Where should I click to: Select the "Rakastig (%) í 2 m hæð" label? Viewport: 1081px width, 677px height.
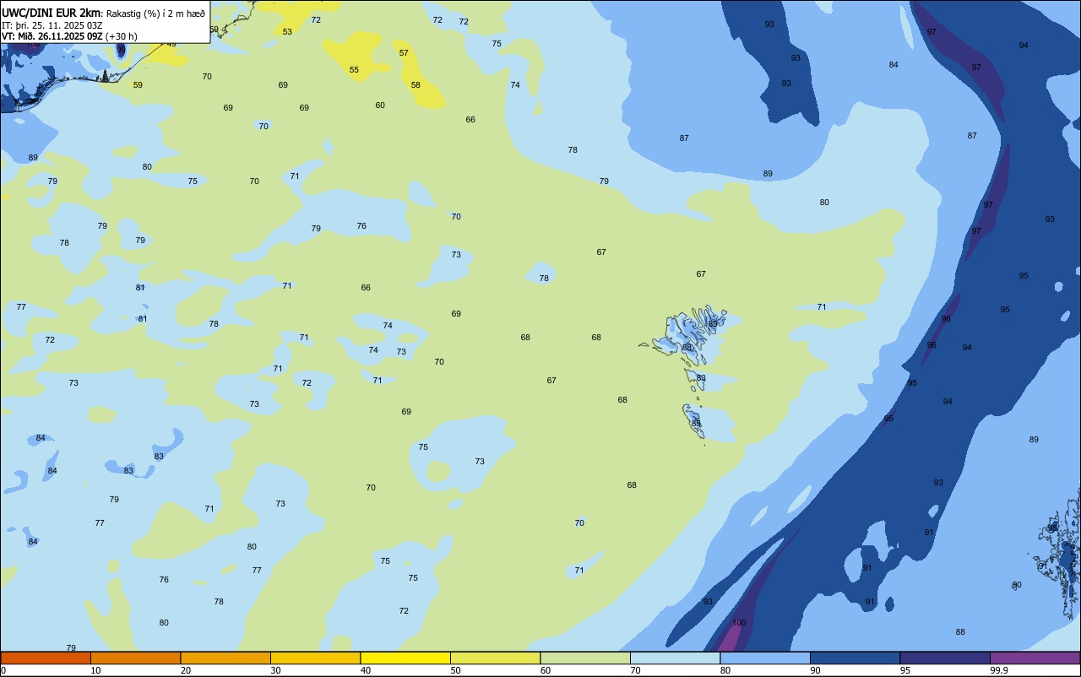(x=155, y=13)
